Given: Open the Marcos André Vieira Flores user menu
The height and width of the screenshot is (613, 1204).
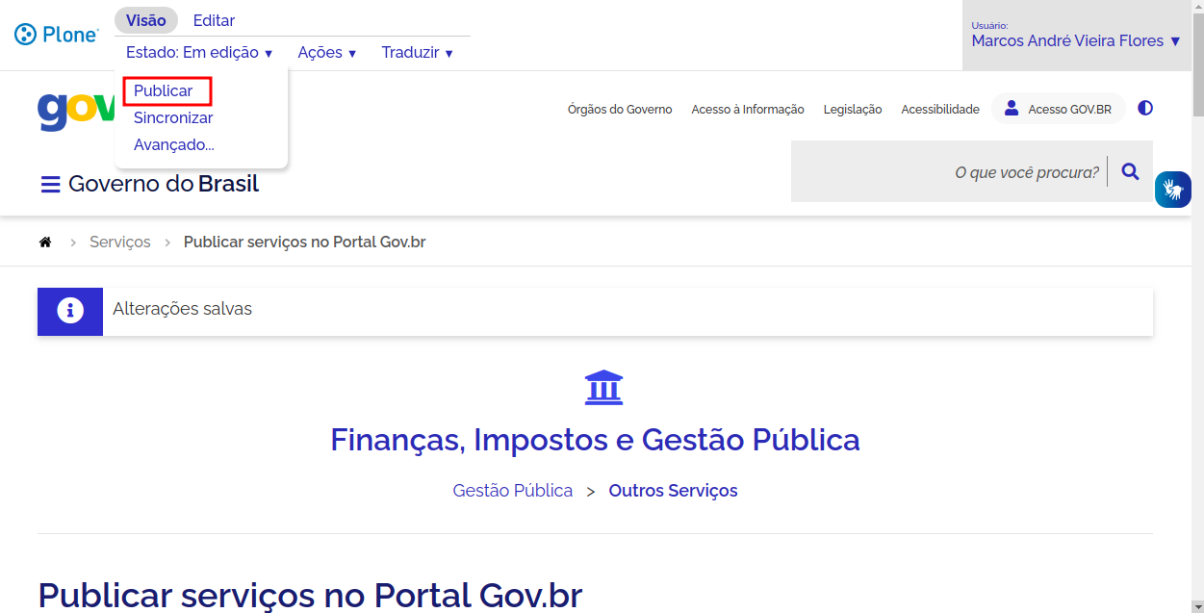Looking at the screenshot, I should [1075, 41].
